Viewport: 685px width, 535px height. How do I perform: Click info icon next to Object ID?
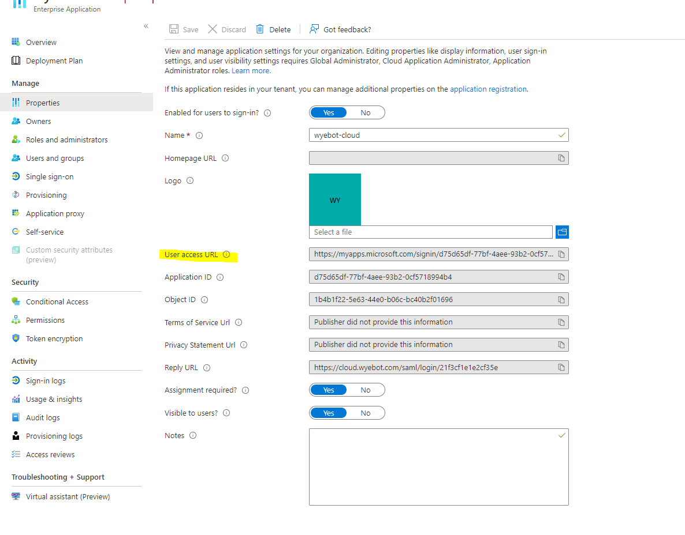click(204, 300)
